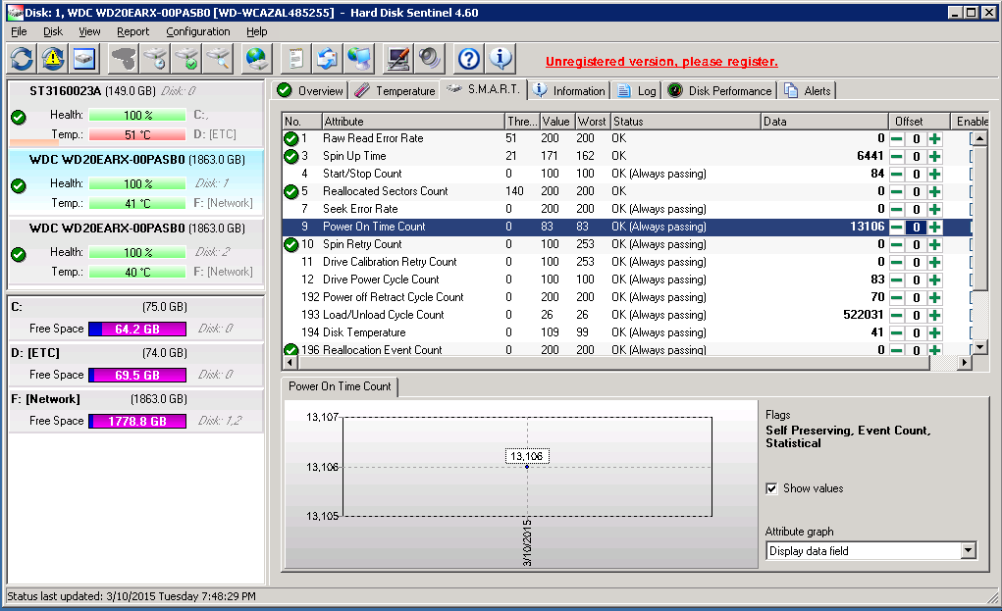The width and height of the screenshot is (1002, 611).
Task: Select the Disk Temperature attribute row
Action: click(626, 332)
